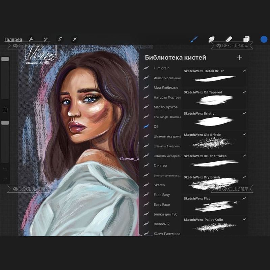Select the Eraser tool

[x=229, y=39]
